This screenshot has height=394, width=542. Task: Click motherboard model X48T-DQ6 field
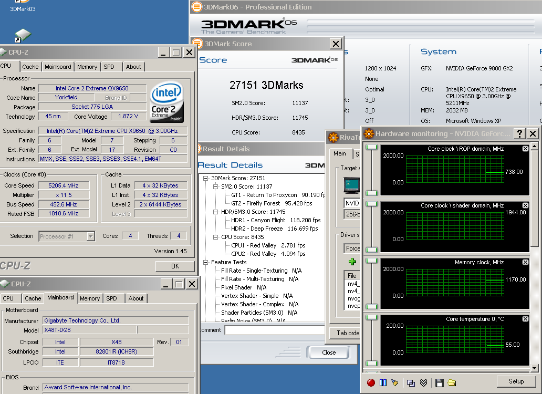pyautogui.click(x=89, y=330)
